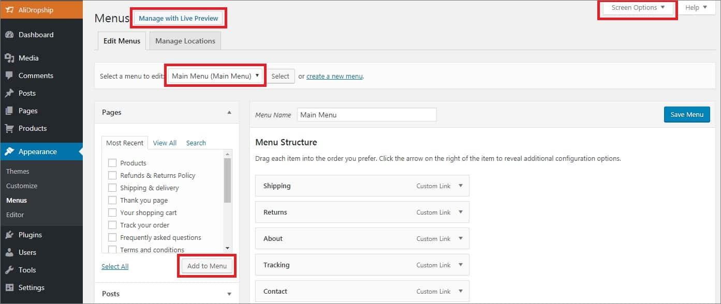Click the Dashboard gauge icon
Viewport: 721px width, 304px height.
pyautogui.click(x=9, y=35)
